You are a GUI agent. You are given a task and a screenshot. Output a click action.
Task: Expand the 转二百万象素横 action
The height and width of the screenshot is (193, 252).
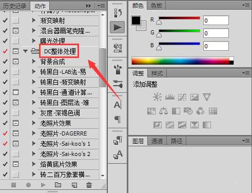pos(34,175)
